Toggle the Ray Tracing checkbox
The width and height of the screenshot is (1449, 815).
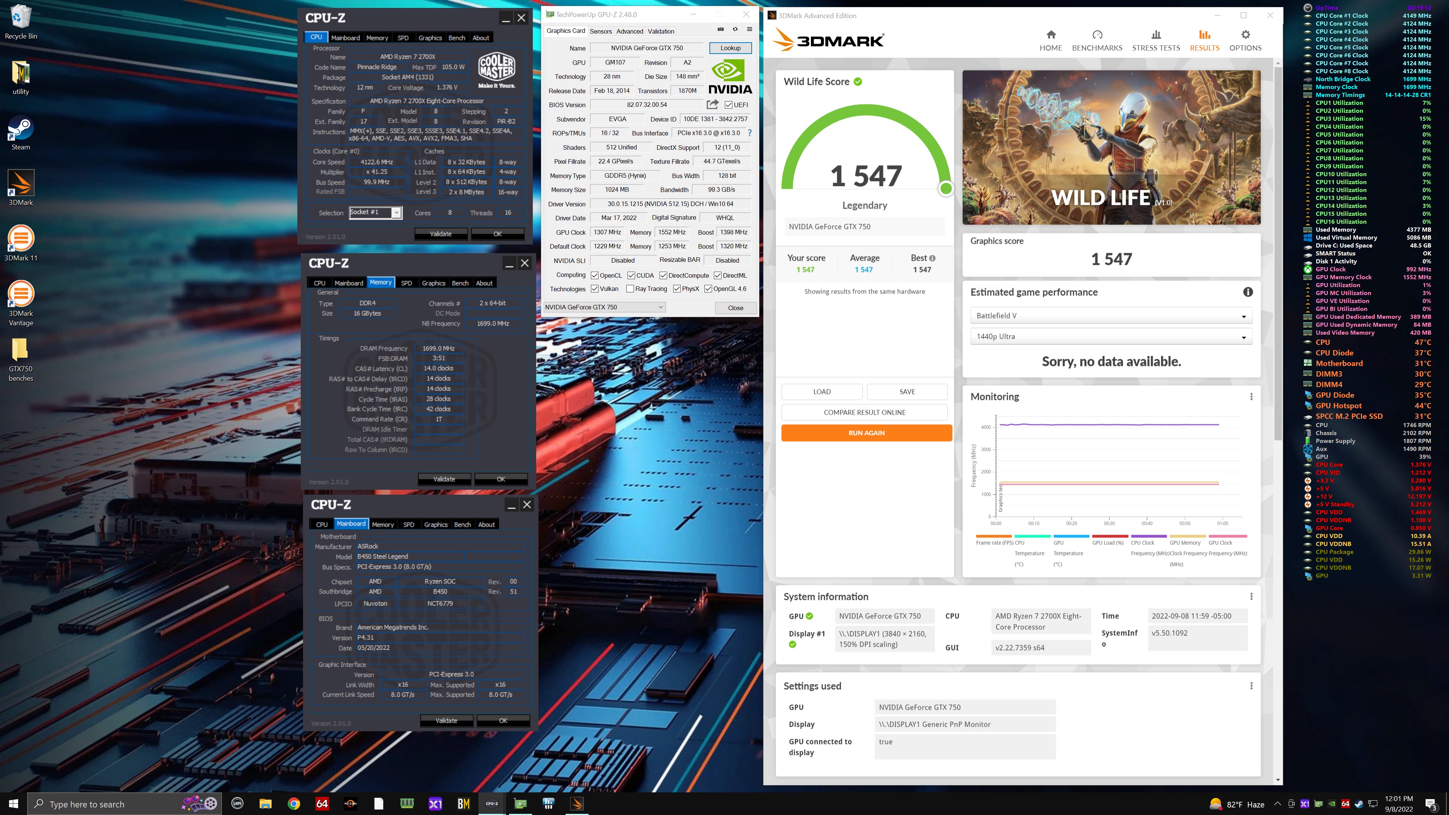click(630, 289)
